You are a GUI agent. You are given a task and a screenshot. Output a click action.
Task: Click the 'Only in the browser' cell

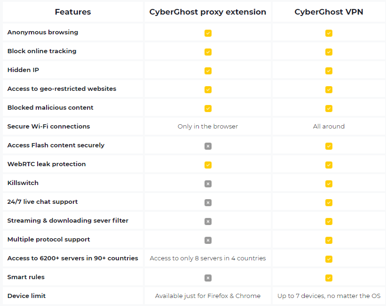pyautogui.click(x=208, y=126)
